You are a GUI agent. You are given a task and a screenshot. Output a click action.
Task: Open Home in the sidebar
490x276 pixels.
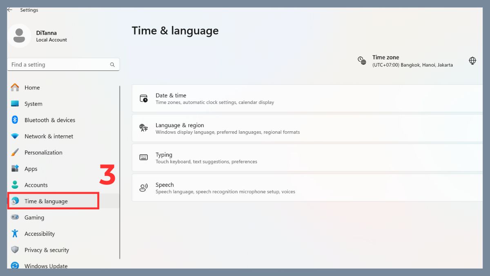click(63, 88)
